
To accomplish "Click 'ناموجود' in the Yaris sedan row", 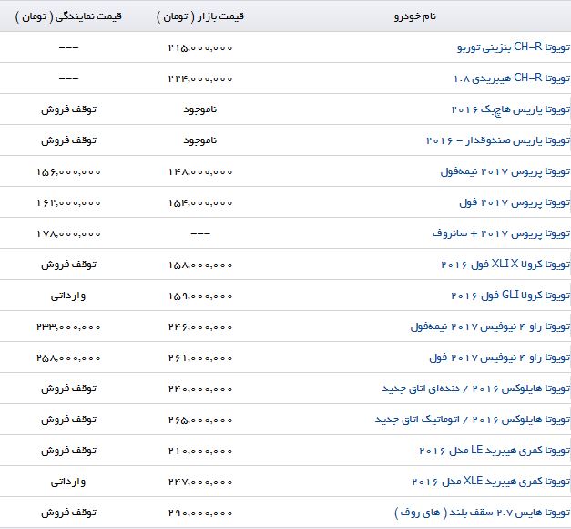I will [x=200, y=140].
